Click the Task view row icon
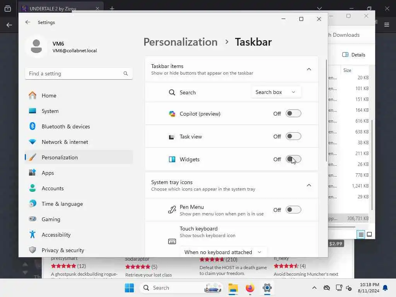This screenshot has width=396, height=297. tap(172, 137)
